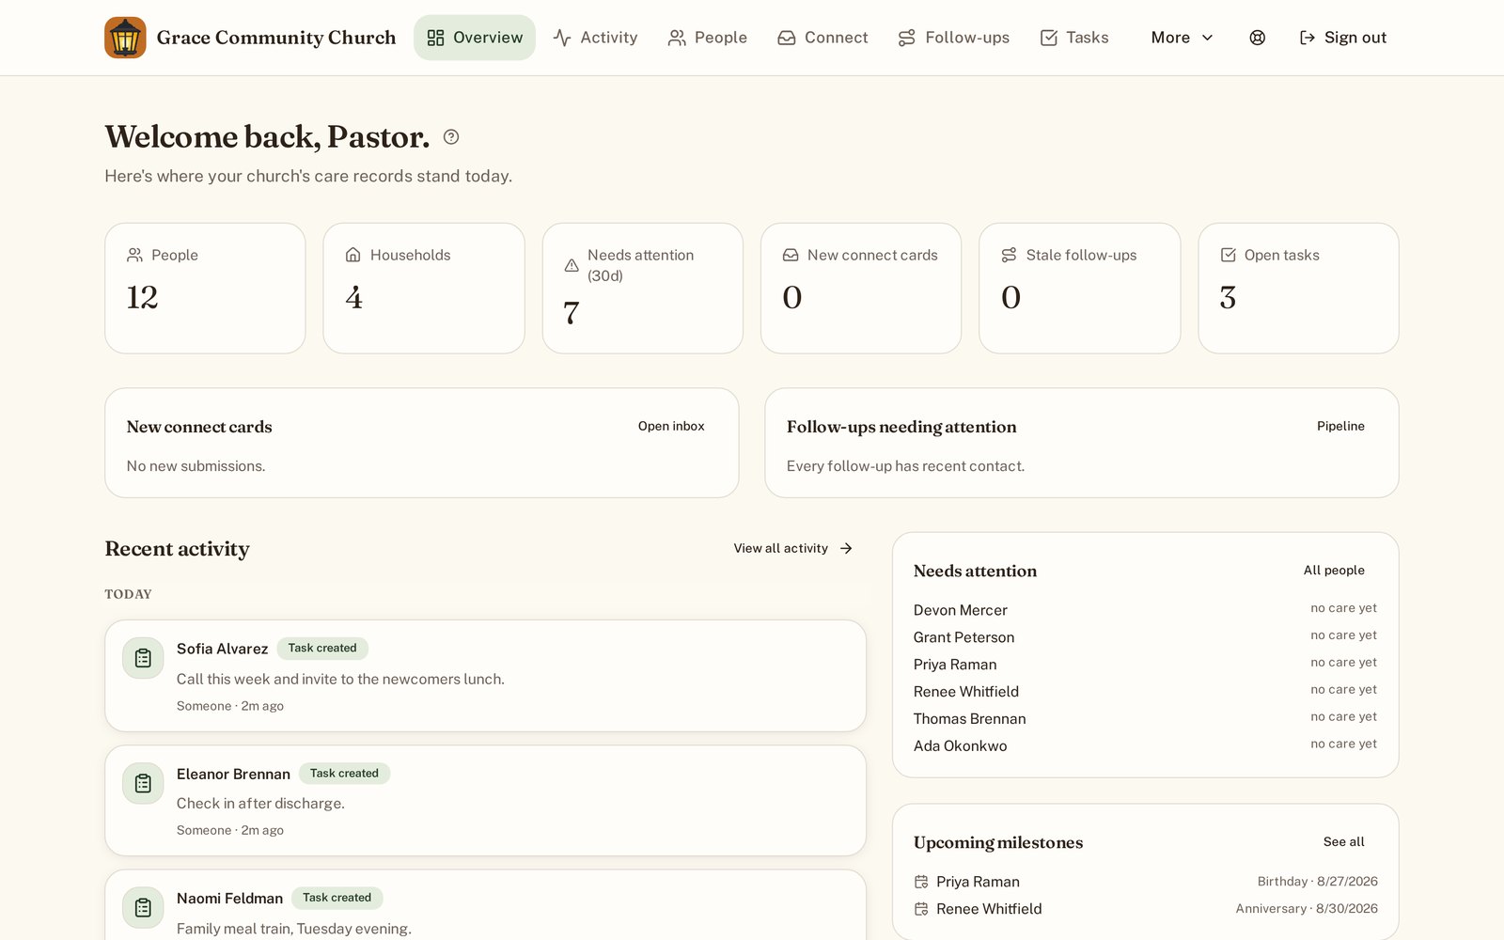Go to the Overview tab
The image size is (1504, 940).
475,38
